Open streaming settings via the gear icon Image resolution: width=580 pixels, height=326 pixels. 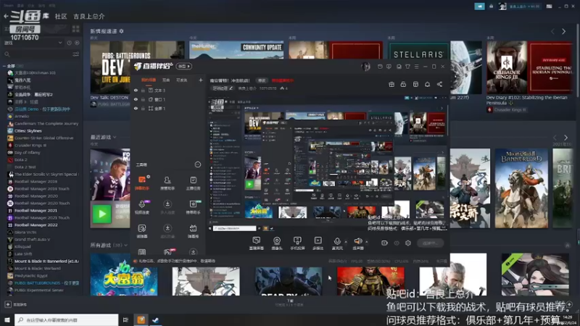coord(408,243)
